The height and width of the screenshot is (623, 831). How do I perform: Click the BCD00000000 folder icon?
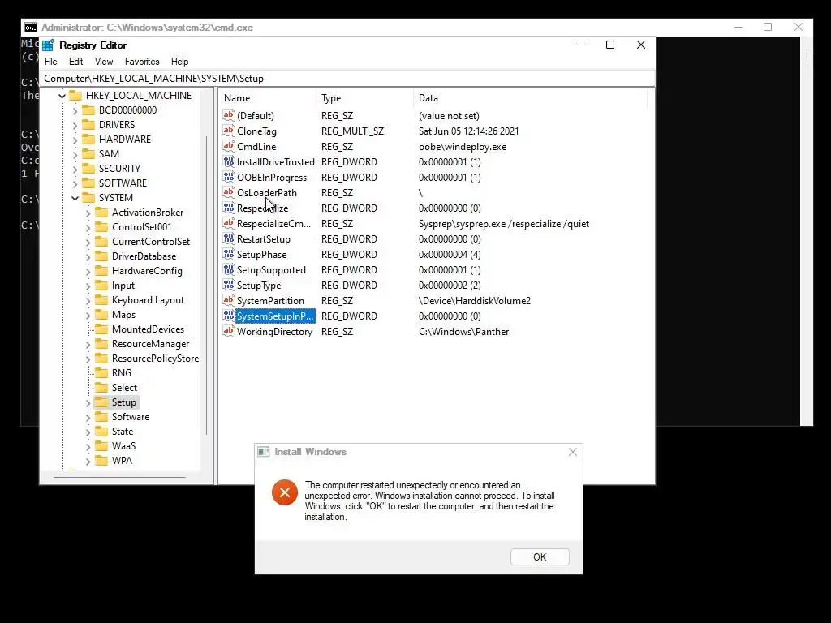point(88,110)
